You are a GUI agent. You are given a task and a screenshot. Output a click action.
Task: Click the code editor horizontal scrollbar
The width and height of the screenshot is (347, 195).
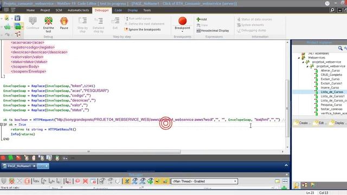[x=91, y=152]
